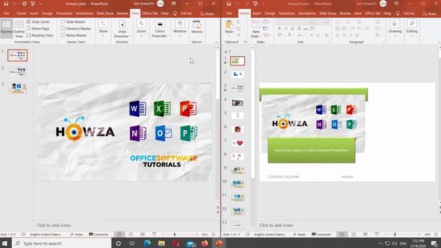Open File Explorer from the taskbar
Viewport: 441px width, 248px height.
click(161, 243)
